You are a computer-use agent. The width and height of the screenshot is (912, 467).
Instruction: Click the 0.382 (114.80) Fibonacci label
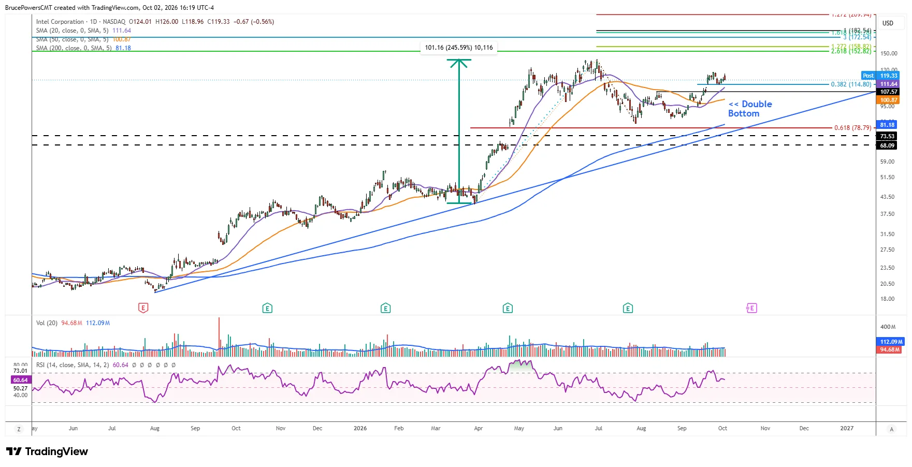pyautogui.click(x=851, y=84)
